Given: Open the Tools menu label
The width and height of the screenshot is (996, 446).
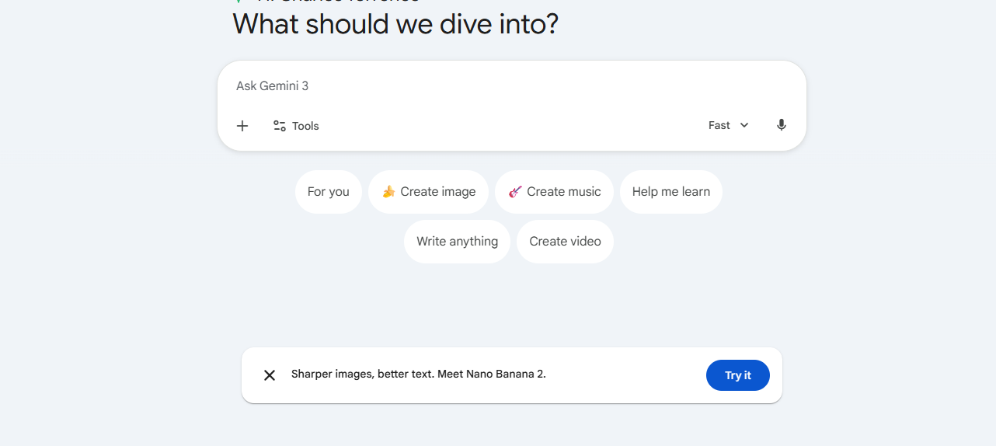Looking at the screenshot, I should [x=305, y=126].
